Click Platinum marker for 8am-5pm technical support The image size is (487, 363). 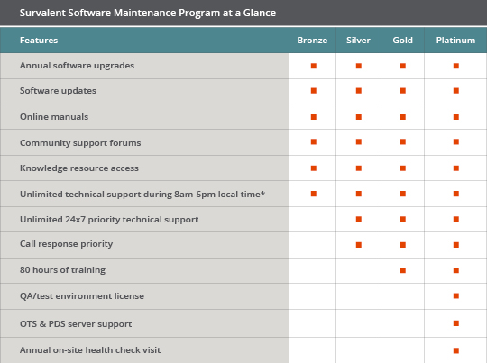point(456,194)
